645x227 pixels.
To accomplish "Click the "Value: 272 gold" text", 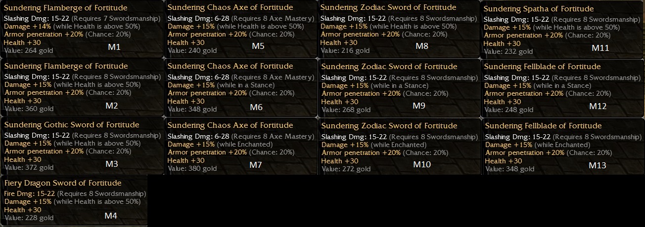I will (346, 169).
